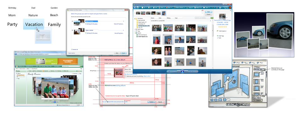Screen dimensions: 296x113
Task: Click the Publish button
Action: click(x=151, y=102)
